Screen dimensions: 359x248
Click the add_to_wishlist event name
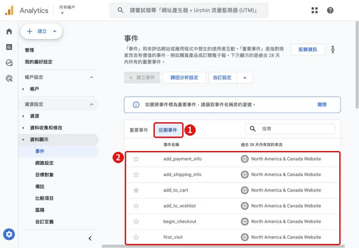coord(179,206)
